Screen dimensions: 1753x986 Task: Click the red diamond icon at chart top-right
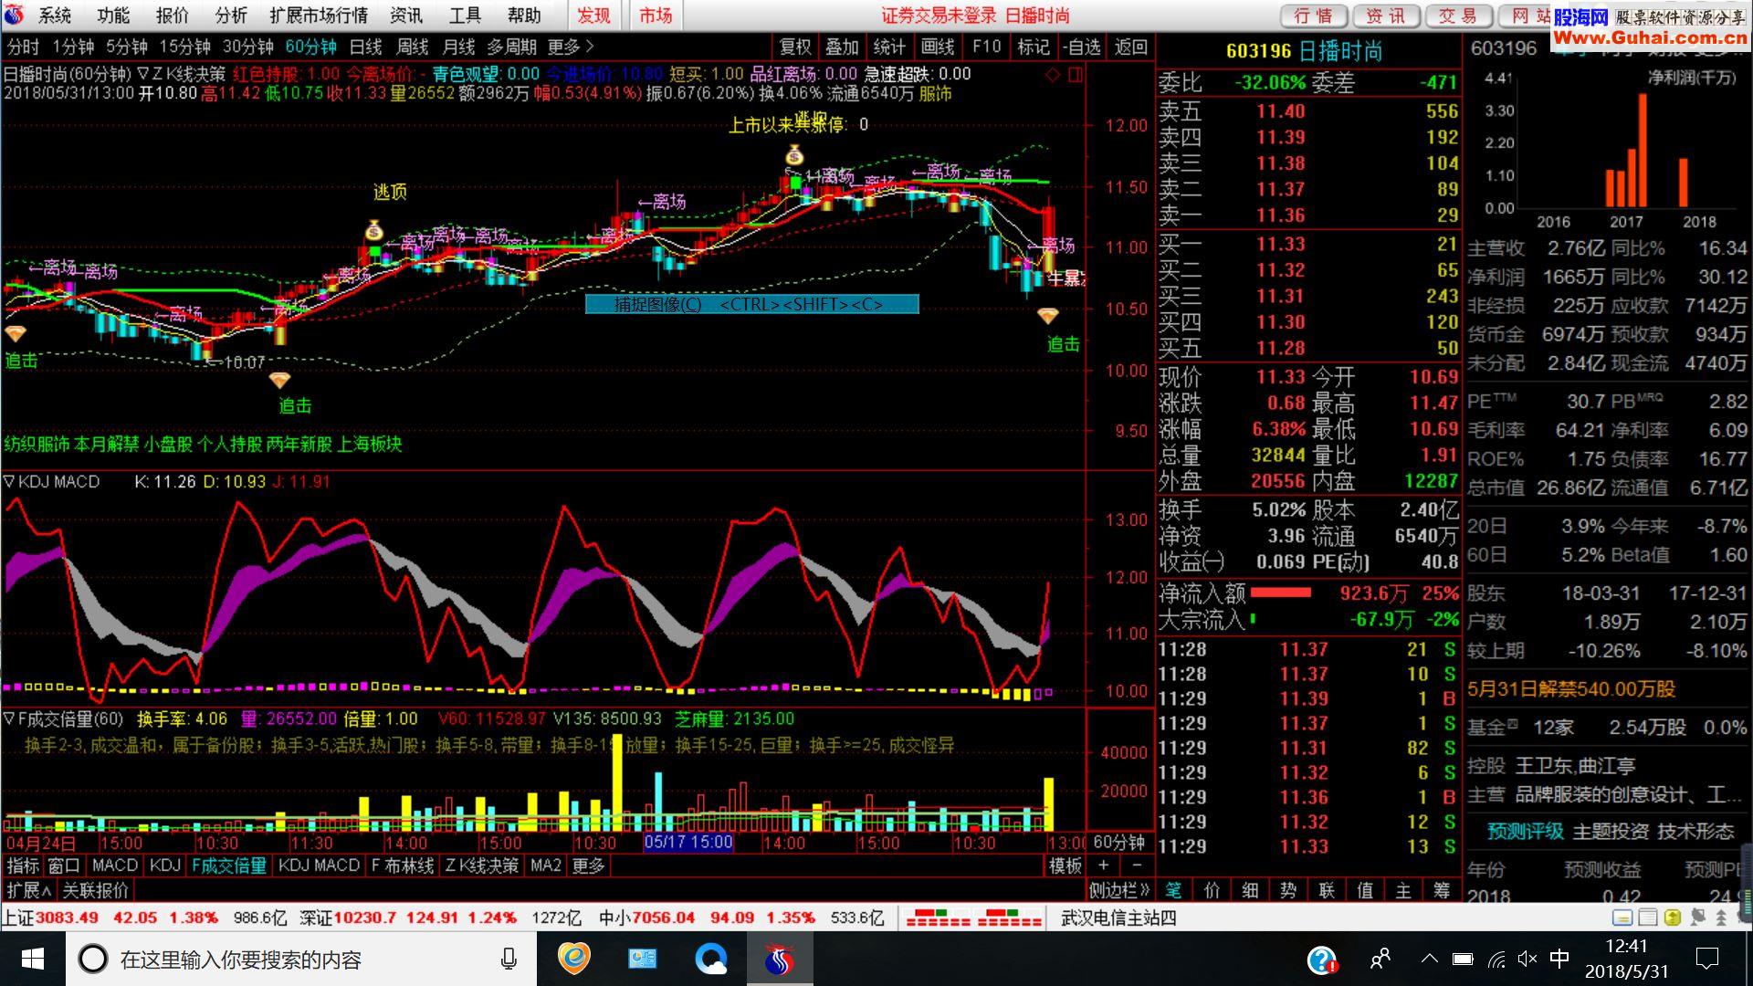point(1053,75)
